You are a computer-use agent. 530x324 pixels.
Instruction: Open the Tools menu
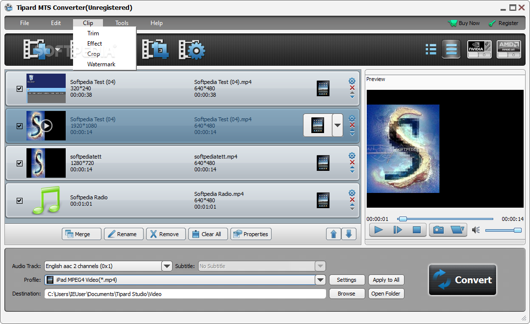point(122,23)
